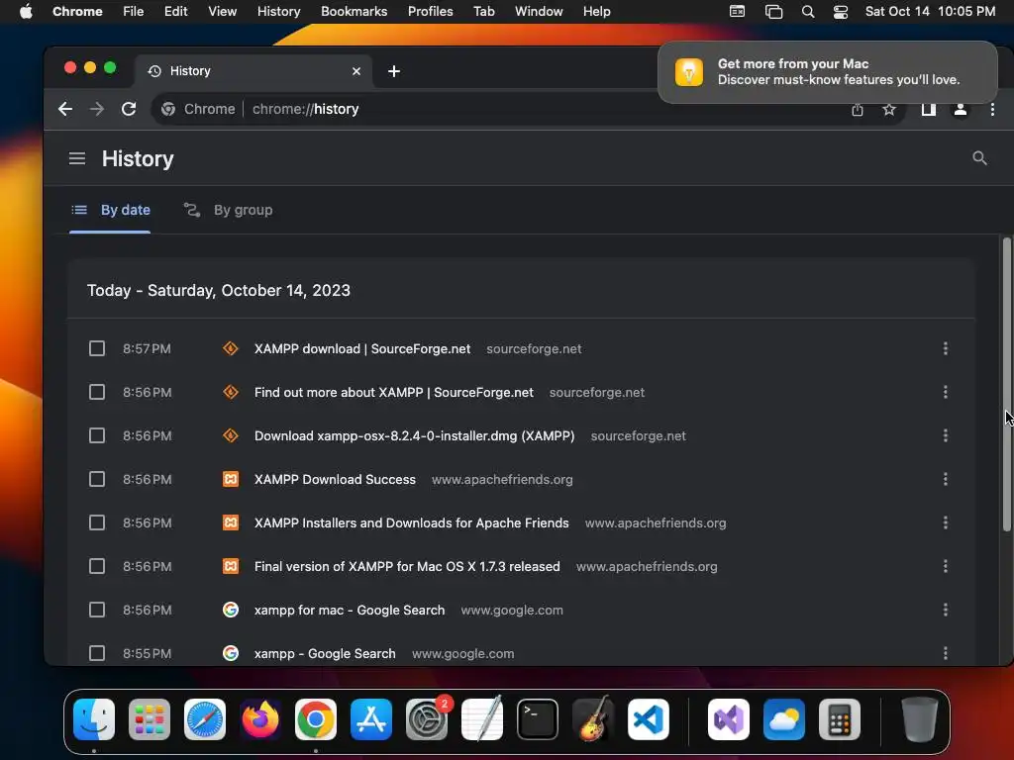Screen dimensions: 1014x760
Task: Open XAMPP Installers and Downloads for Apache Friends
Action: pos(411,522)
